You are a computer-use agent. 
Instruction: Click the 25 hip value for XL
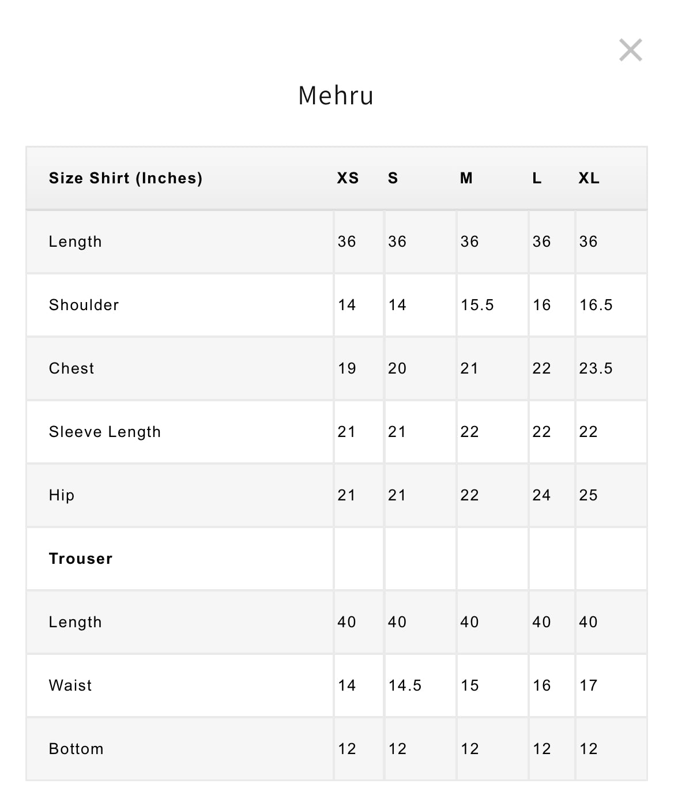coord(589,495)
